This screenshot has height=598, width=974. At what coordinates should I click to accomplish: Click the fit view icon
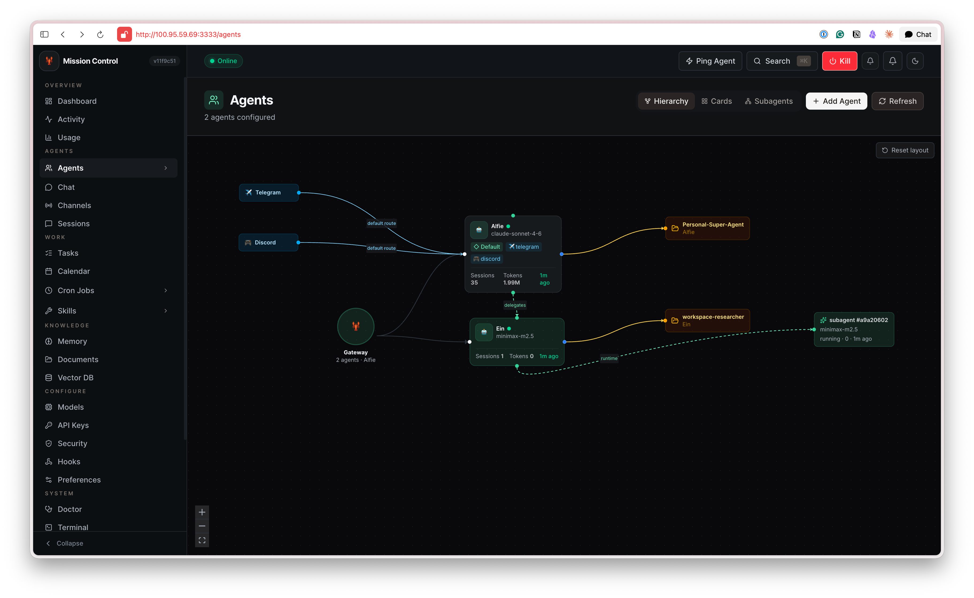coord(202,540)
